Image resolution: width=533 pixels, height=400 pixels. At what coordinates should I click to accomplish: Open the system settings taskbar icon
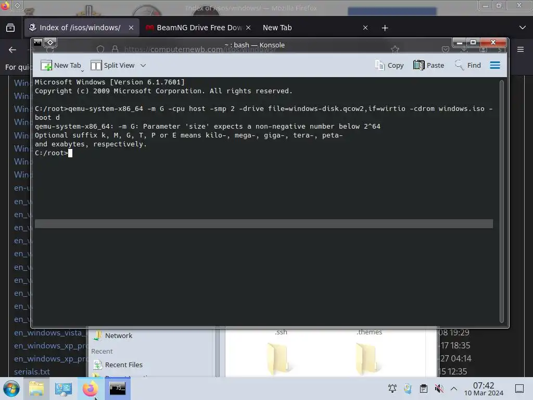pos(64,389)
